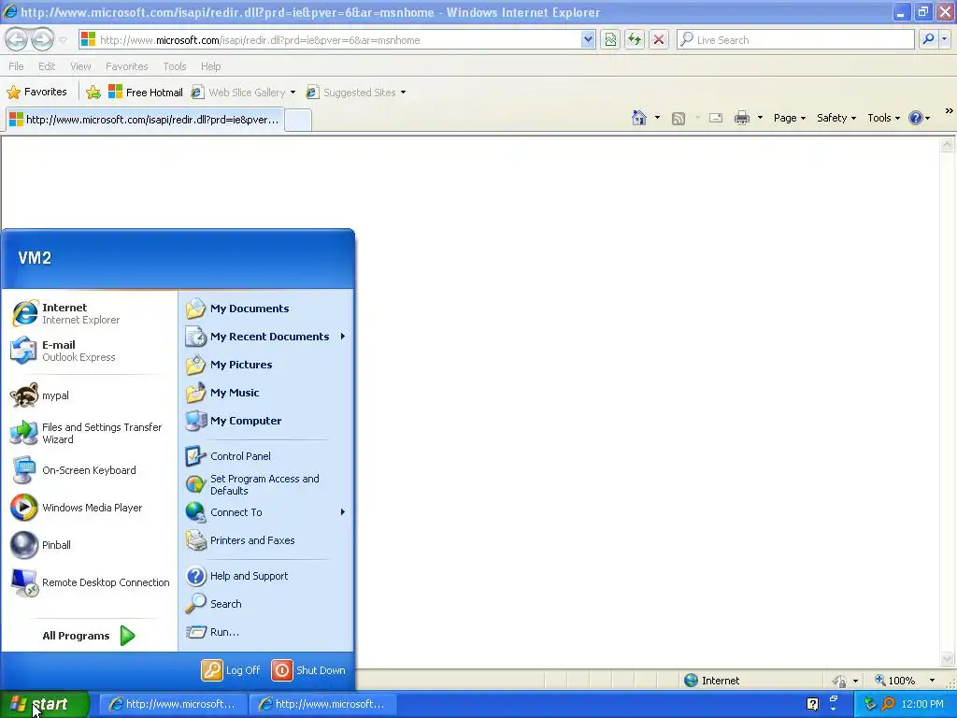Click the Stop loading X button

point(659,39)
